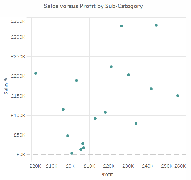The image size is (191, 180).
Task: Click the £60K tick label on Profit axis
Action: pos(180,166)
